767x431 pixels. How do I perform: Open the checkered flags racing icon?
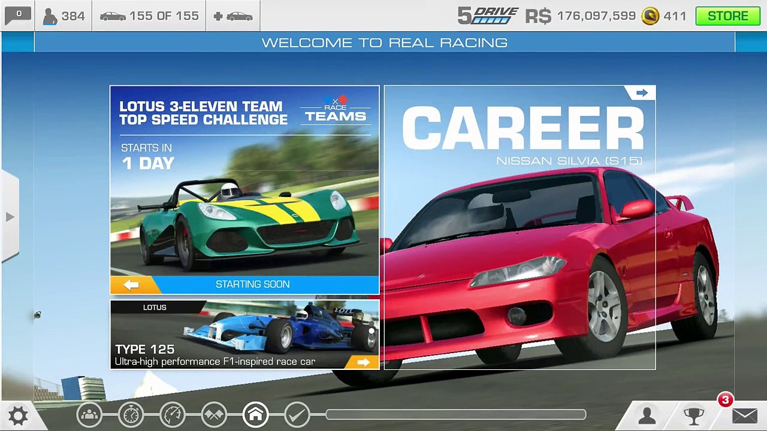pyautogui.click(x=214, y=414)
